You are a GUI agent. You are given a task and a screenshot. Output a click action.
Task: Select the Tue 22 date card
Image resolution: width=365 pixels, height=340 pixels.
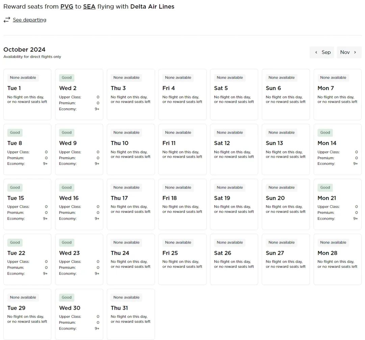27,259
